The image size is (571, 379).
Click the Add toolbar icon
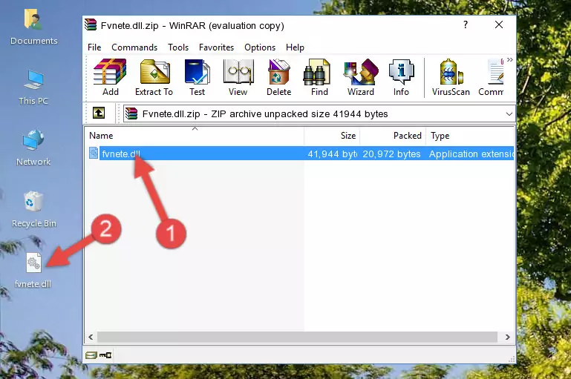(x=110, y=77)
